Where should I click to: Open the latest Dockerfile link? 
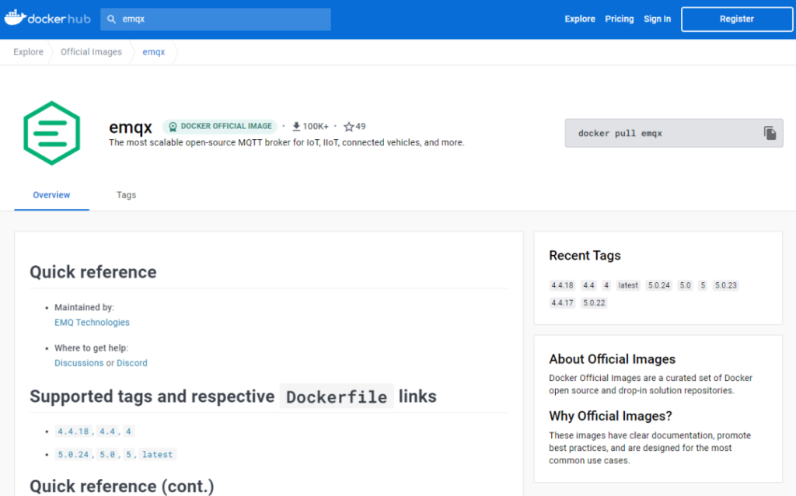coord(157,454)
